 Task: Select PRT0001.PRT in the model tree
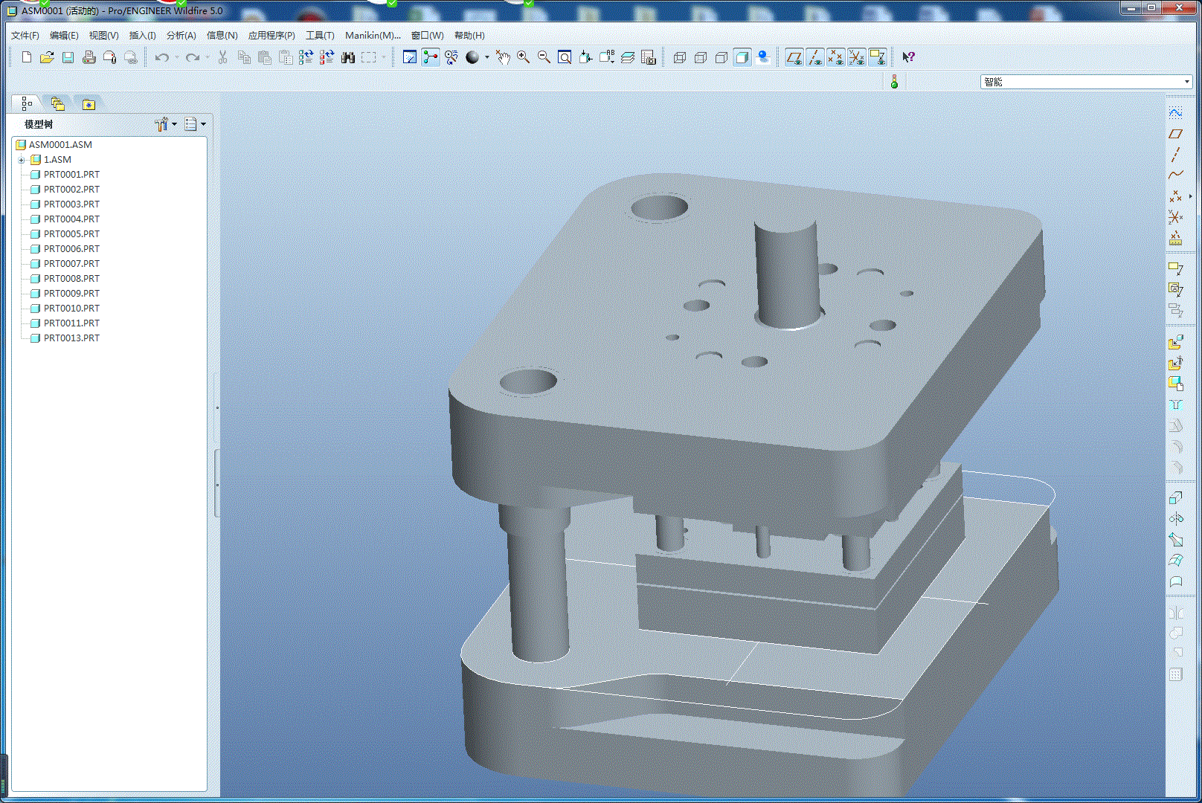coord(71,175)
